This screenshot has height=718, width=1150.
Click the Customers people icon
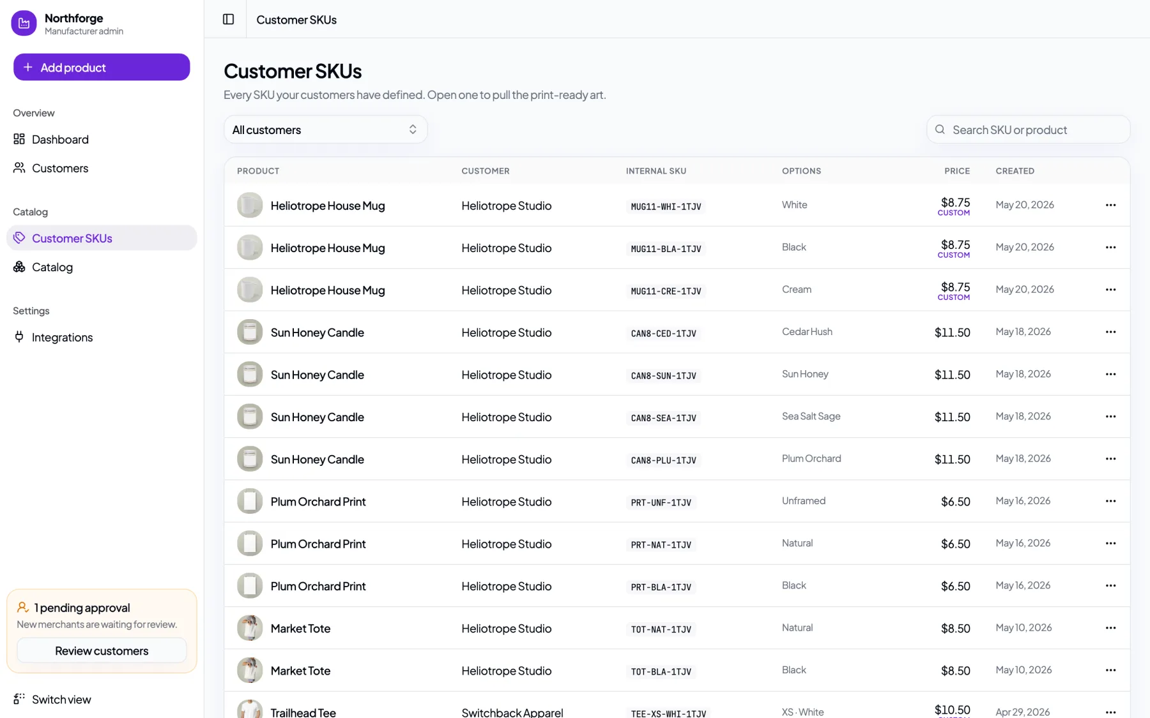[x=19, y=167]
